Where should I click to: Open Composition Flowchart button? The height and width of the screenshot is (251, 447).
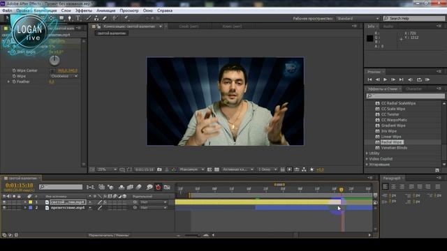point(305,169)
